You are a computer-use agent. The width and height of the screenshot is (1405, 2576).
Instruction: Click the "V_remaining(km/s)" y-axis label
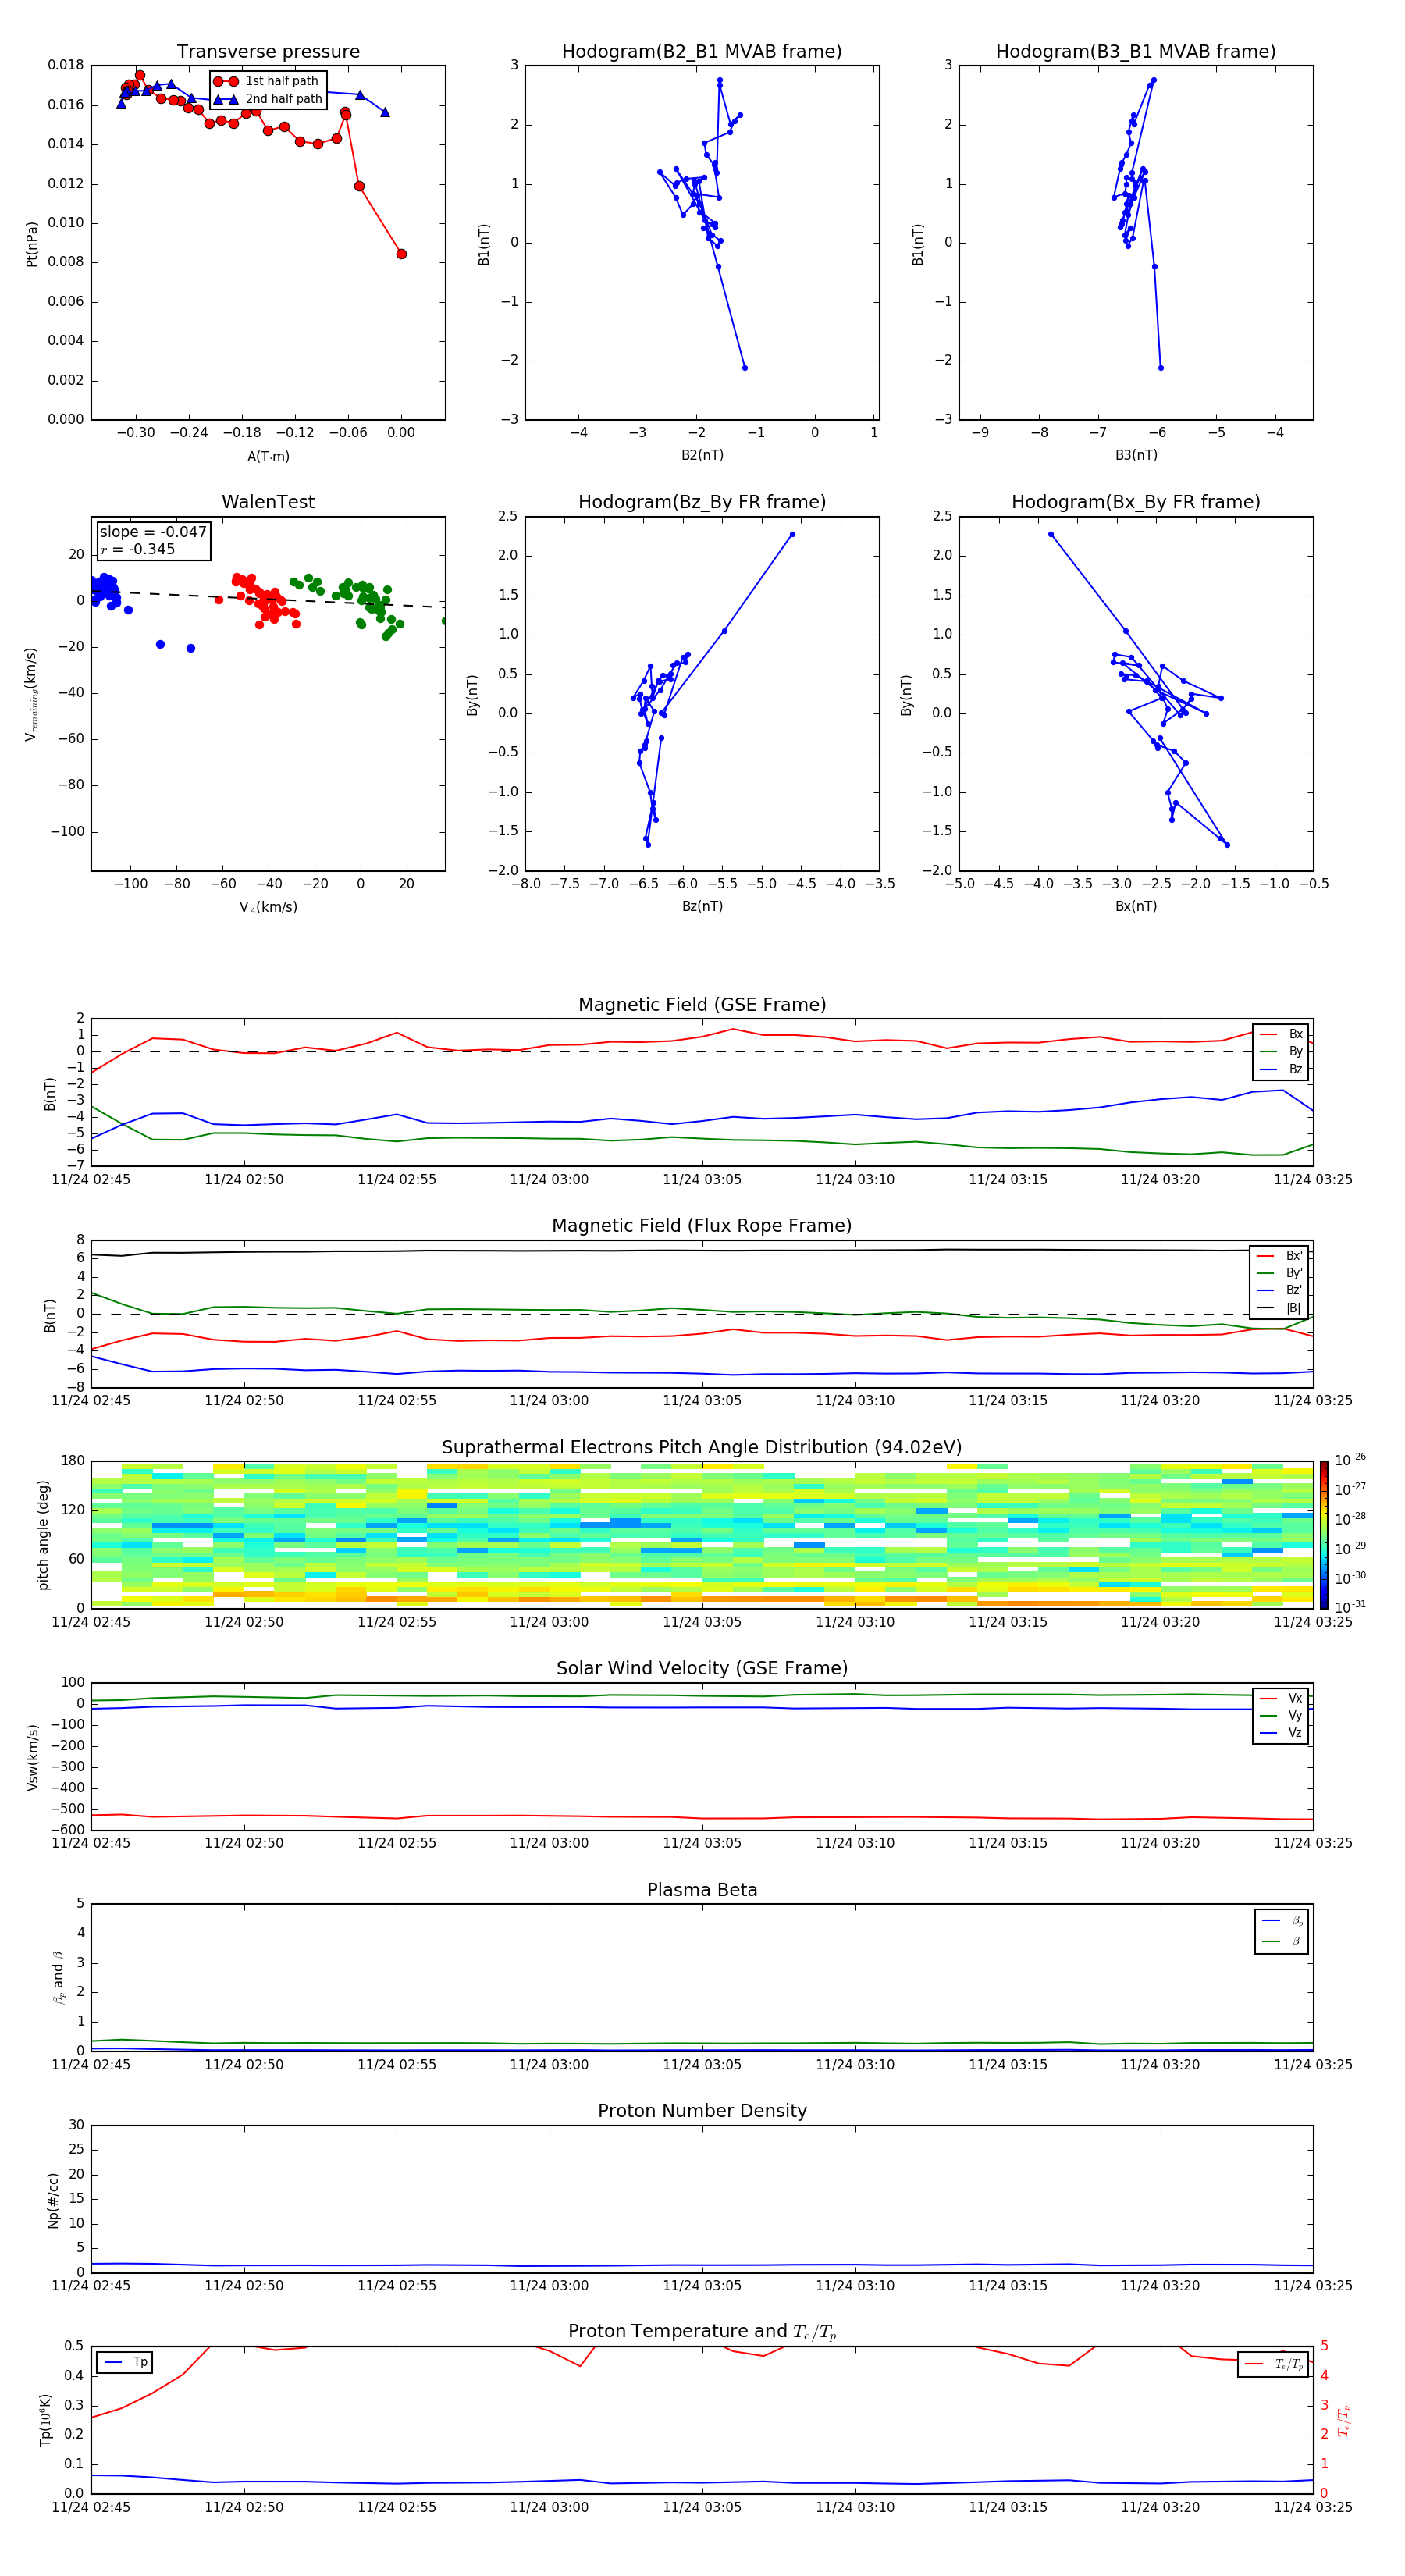point(31,694)
